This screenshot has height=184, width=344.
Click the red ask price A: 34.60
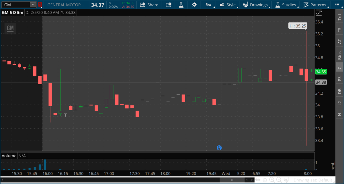128,7
